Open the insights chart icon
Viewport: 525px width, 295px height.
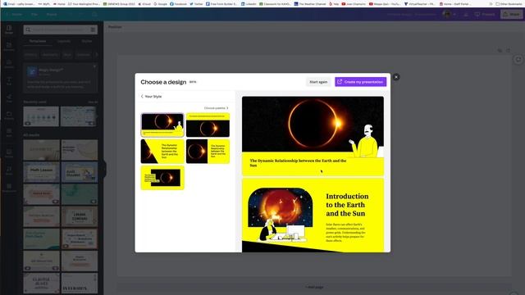click(466, 15)
